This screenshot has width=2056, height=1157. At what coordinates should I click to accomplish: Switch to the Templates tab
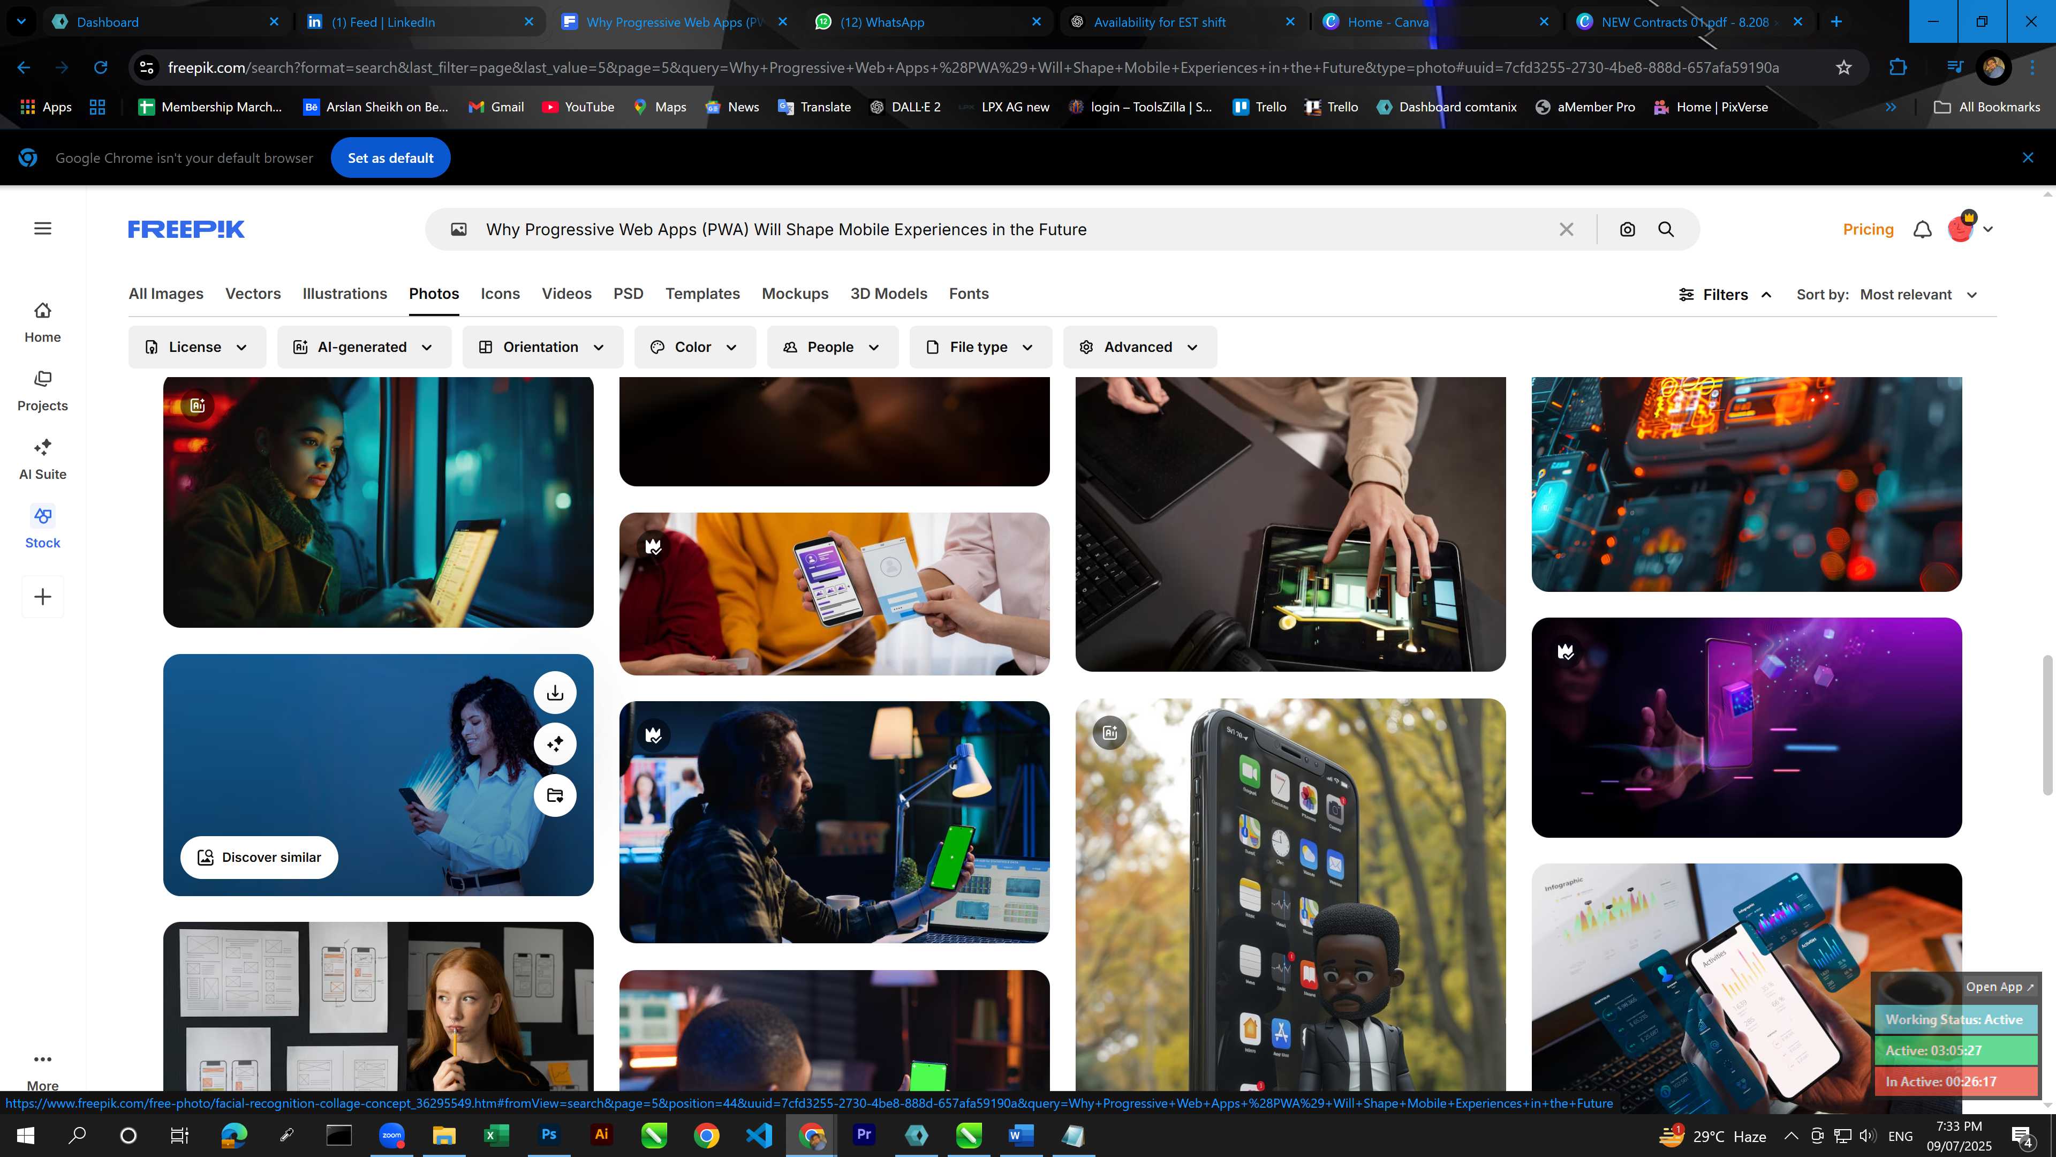[x=702, y=293]
